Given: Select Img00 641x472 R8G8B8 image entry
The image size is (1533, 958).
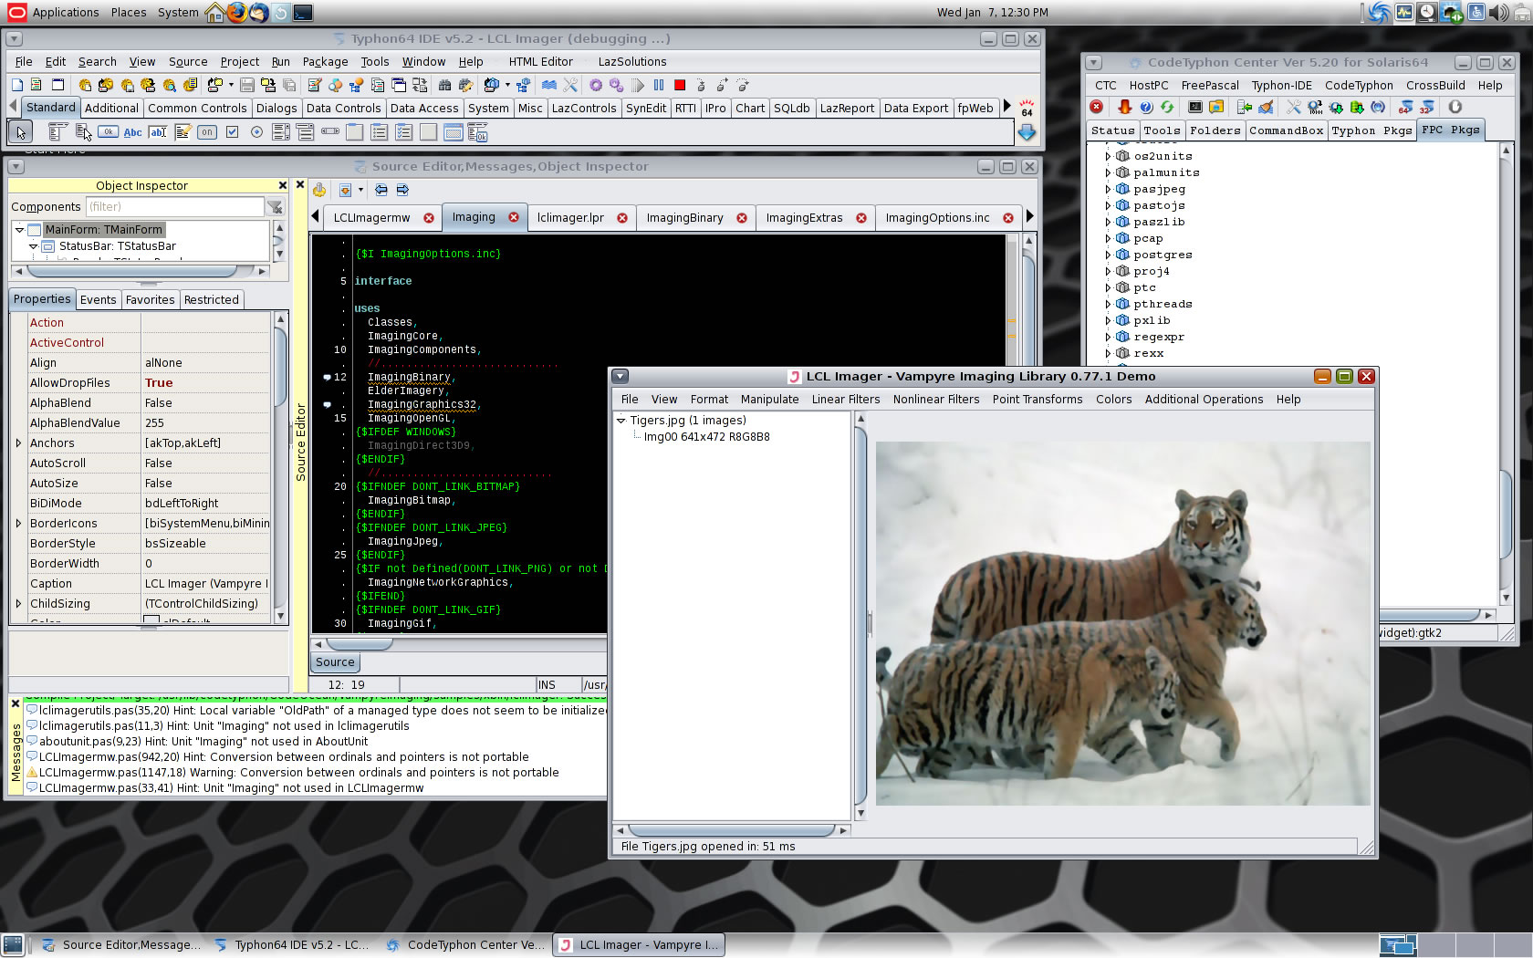Looking at the screenshot, I should coord(706,437).
